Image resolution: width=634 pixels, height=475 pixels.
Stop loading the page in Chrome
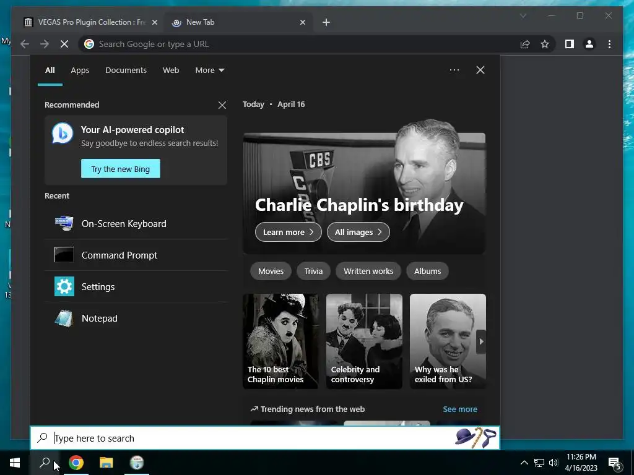pos(64,44)
